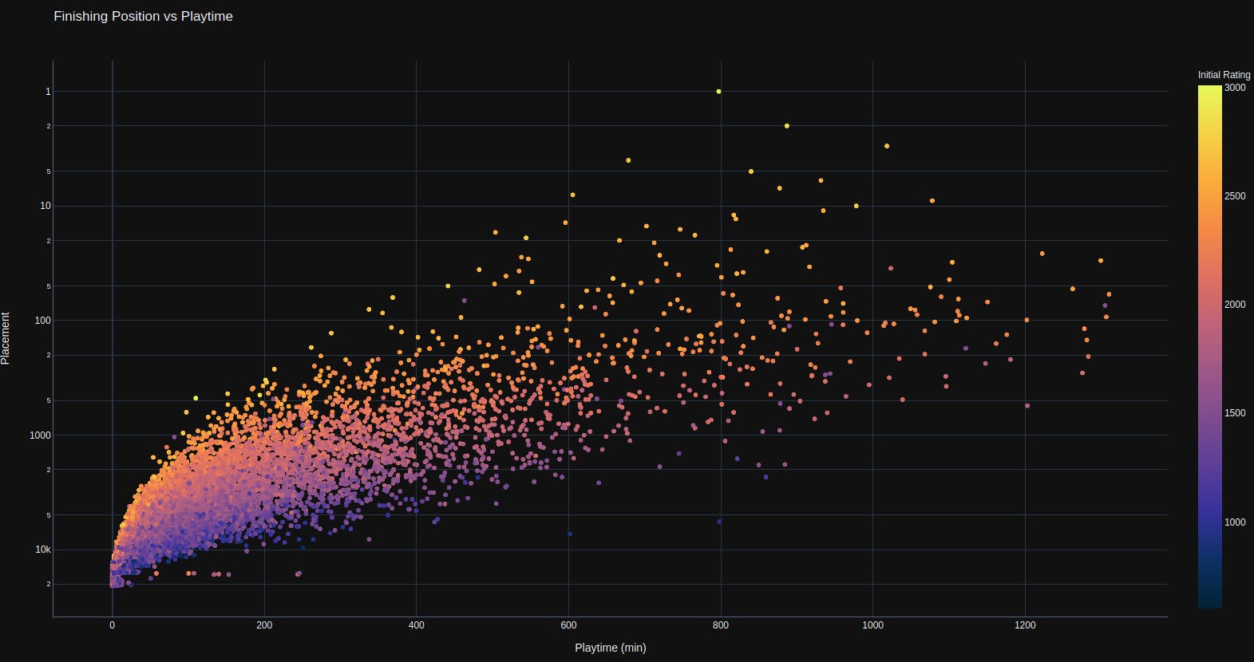Click the x-axis tick label 1000
The image size is (1254, 662).
coord(872,625)
